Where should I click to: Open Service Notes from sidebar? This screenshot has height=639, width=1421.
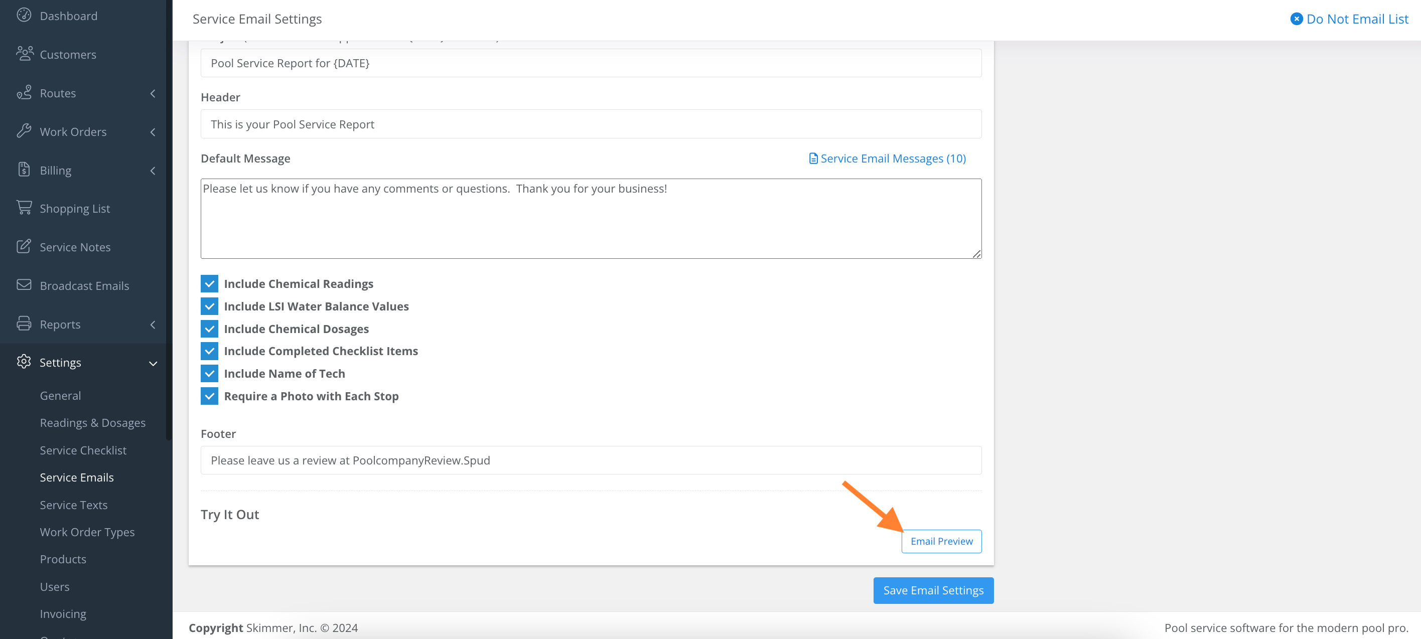pyautogui.click(x=75, y=247)
